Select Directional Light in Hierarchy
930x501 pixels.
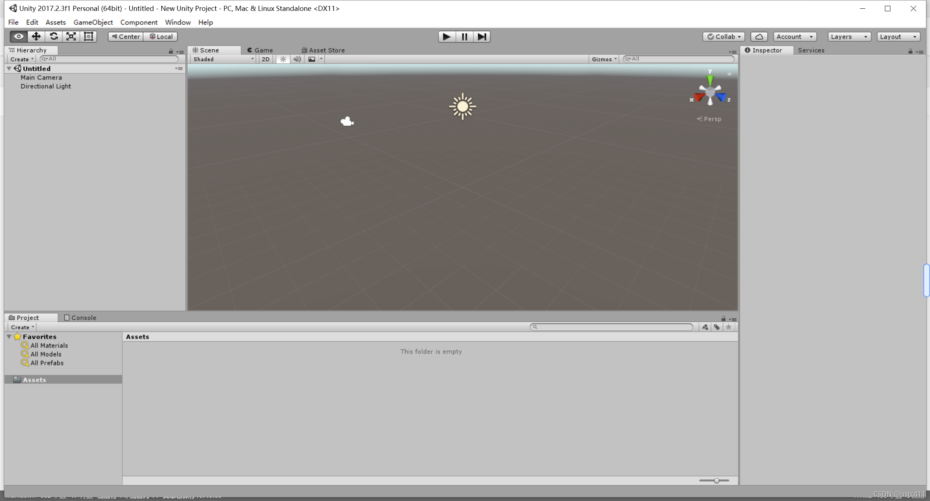coord(46,86)
